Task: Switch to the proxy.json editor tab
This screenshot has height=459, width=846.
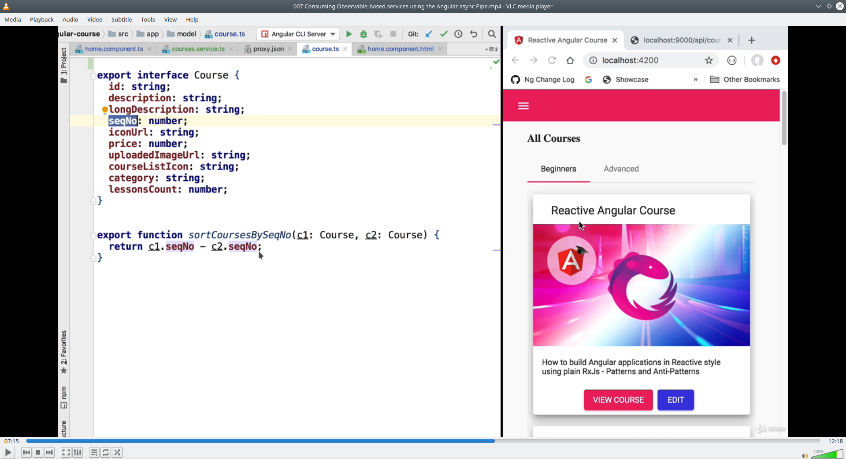Action: point(268,49)
